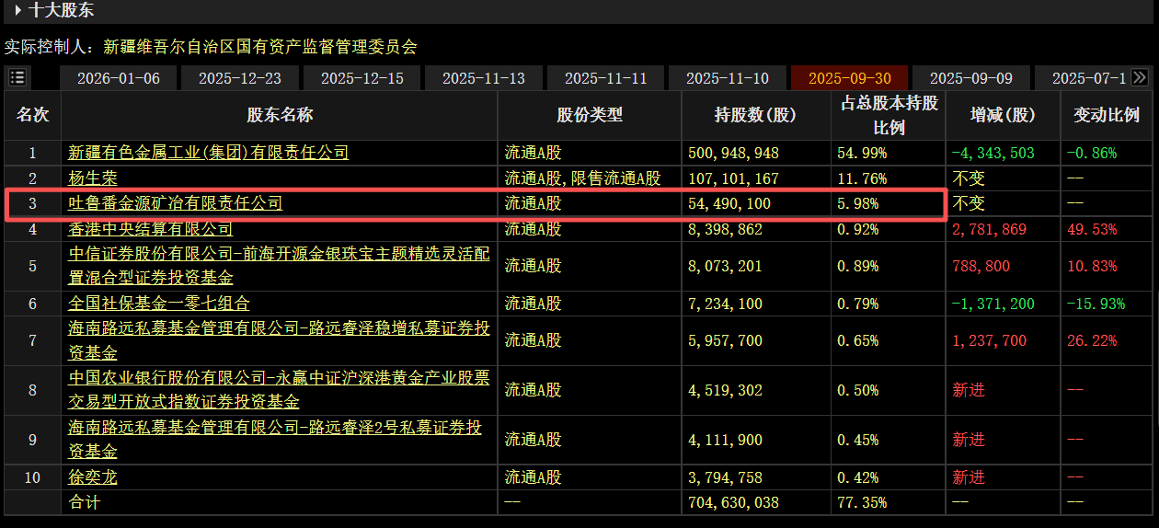
Task: Click the holding ratio 5.98%
Action: coord(857,203)
